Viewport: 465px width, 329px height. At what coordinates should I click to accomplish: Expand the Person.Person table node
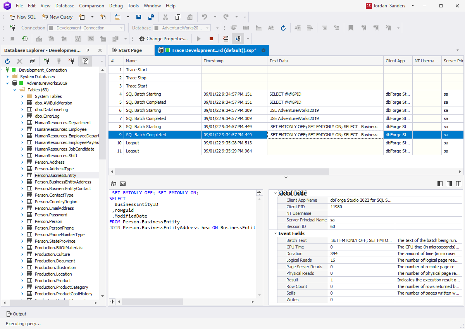point(22,221)
